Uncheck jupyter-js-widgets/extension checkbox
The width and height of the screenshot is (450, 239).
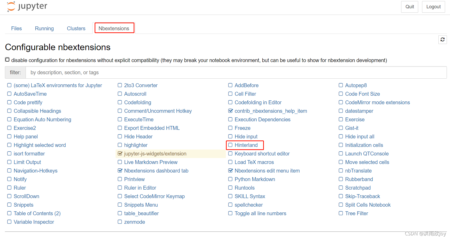[120, 153]
